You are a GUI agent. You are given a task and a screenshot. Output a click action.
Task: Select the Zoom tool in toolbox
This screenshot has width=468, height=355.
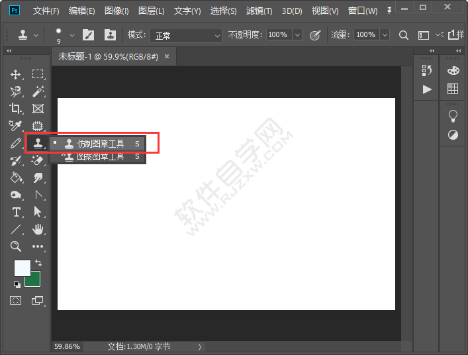coord(15,246)
